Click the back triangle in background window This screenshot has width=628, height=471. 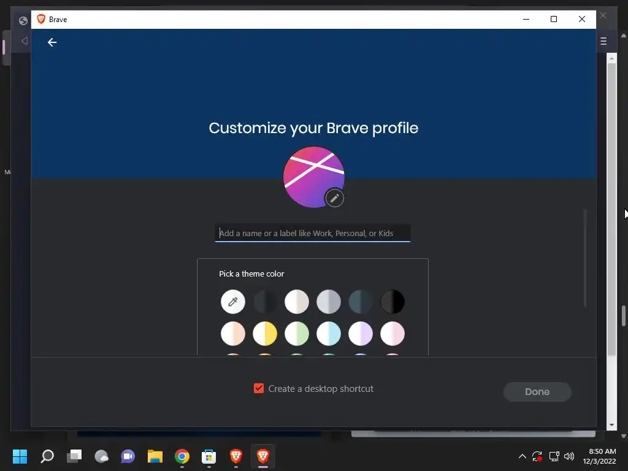pos(25,41)
